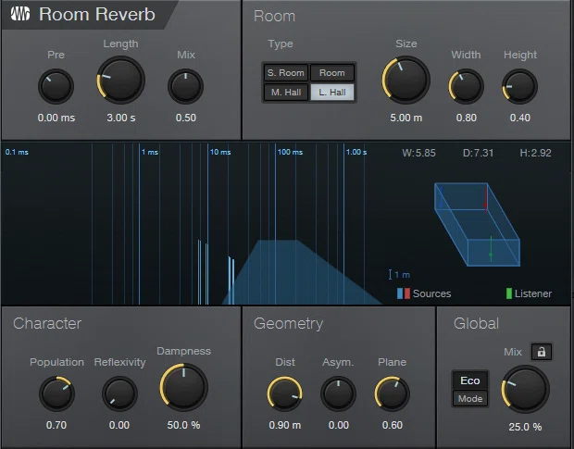574x449 pixels.
Task: Click the 0.60 Plane value
Action: 393,425
